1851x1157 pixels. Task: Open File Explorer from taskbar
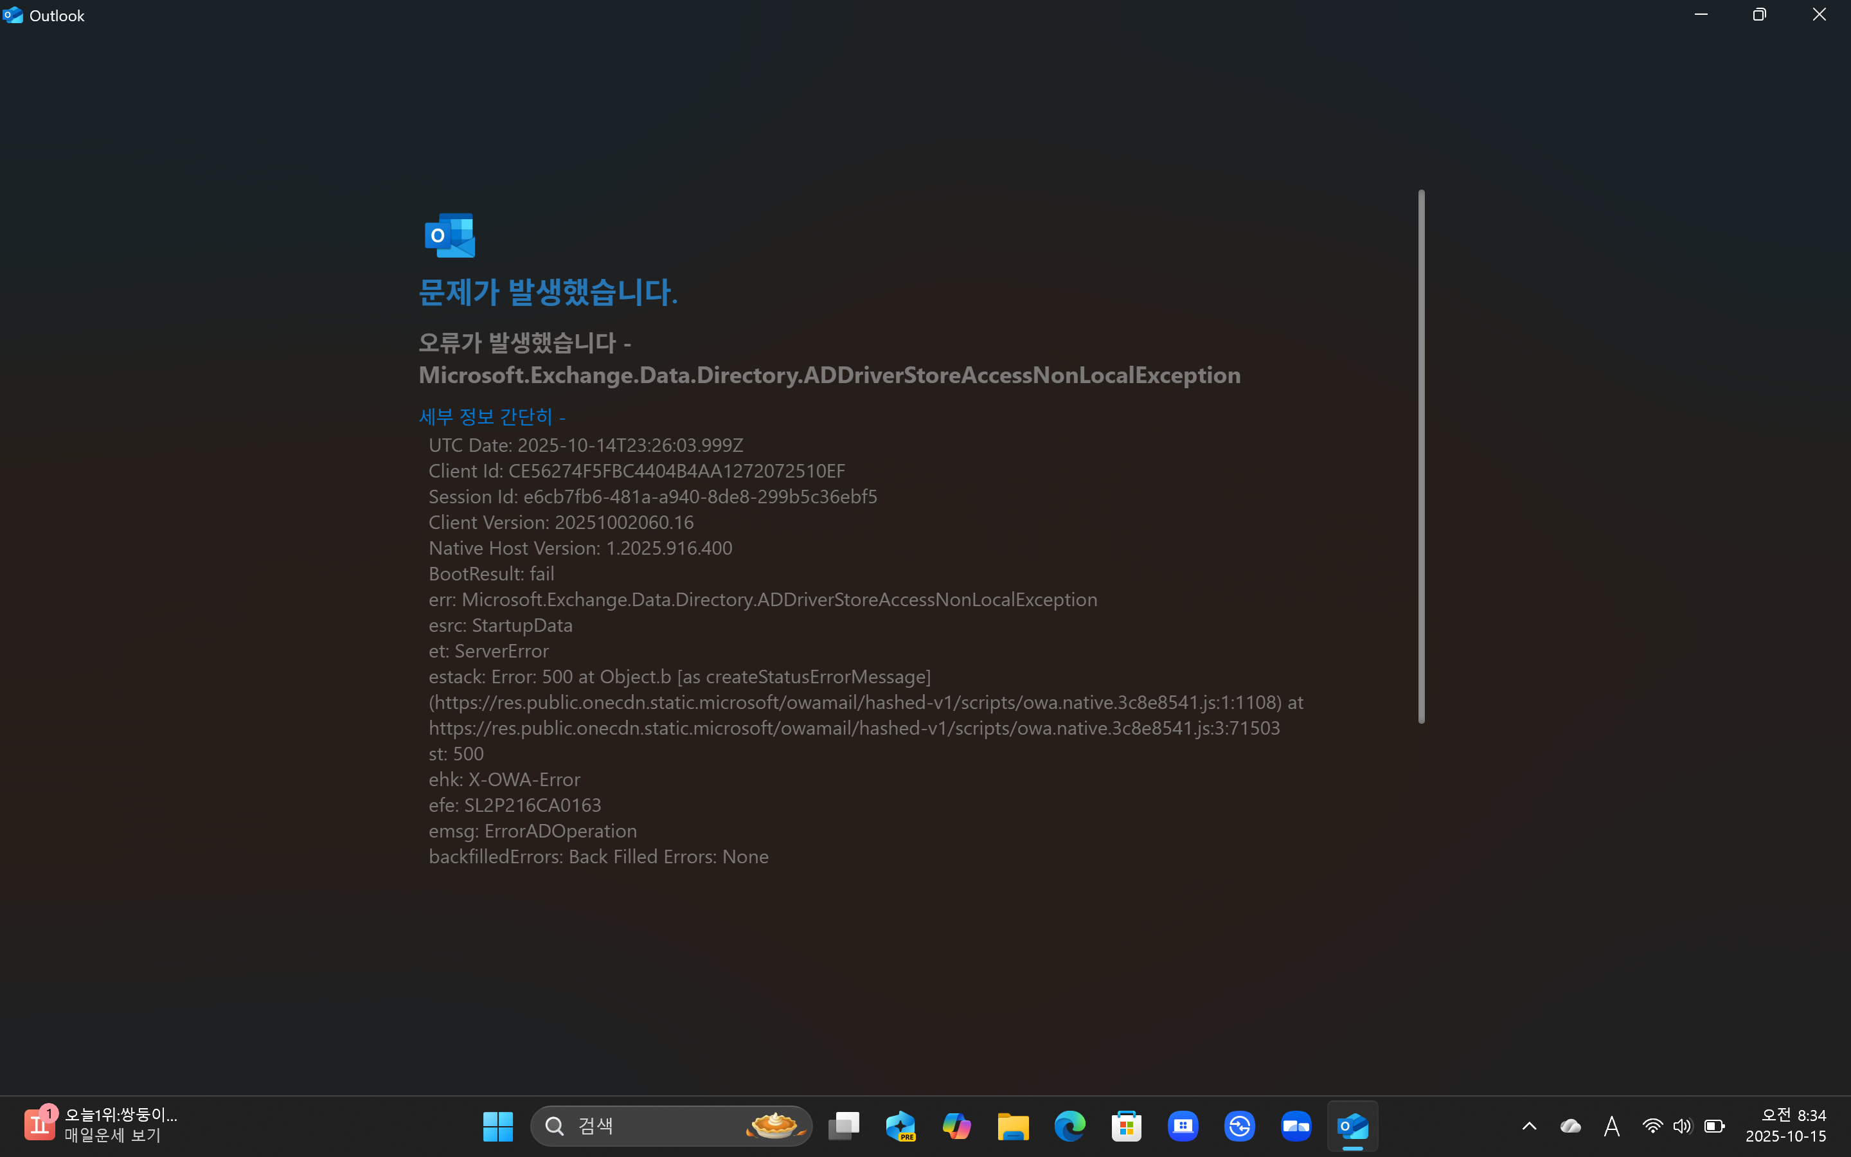tap(1014, 1126)
